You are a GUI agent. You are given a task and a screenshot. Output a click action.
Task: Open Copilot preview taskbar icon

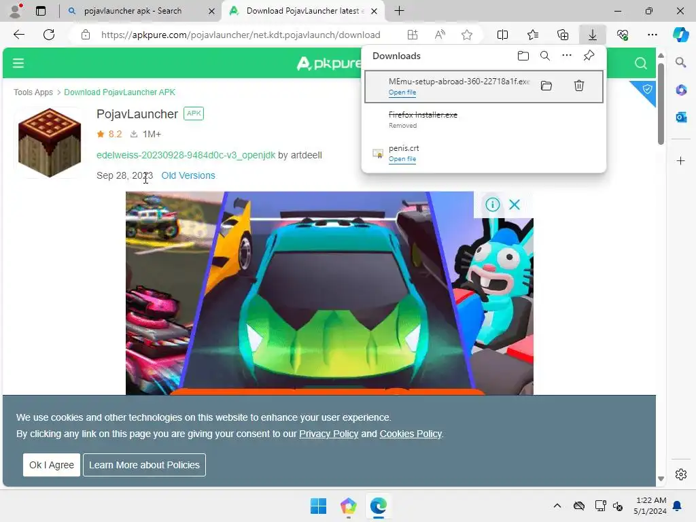coord(349,506)
